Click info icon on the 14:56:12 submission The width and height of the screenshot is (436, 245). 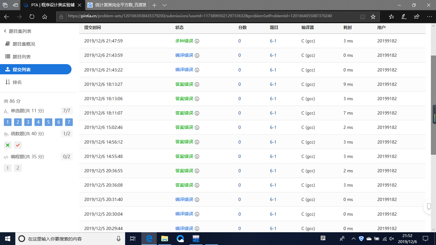click(x=197, y=142)
